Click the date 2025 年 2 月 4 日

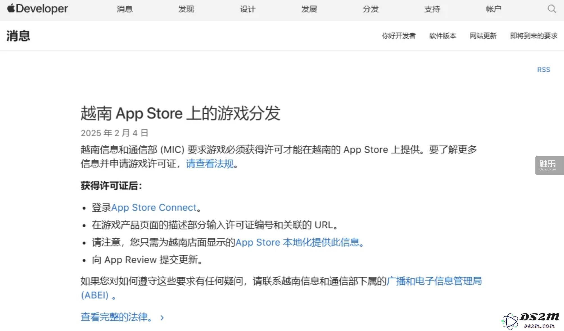(114, 133)
